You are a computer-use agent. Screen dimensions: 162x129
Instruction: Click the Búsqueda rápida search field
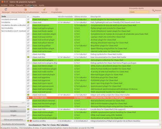tap(139, 12)
